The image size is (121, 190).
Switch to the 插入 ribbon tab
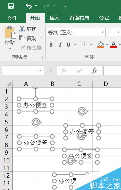pos(54,18)
